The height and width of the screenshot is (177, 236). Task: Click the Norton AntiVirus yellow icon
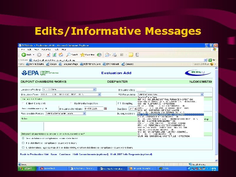coord(212,64)
